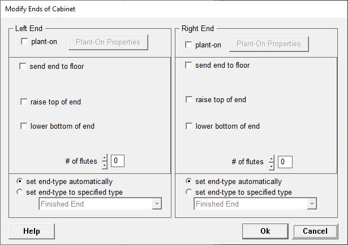The height and width of the screenshot is (245, 348).
Task: Tick Left End lower bottom of end
Action: (24, 126)
